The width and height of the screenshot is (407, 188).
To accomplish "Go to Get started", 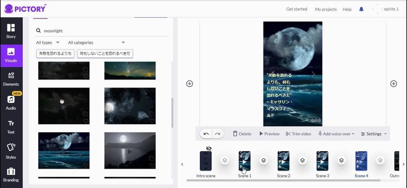I will point(297,9).
